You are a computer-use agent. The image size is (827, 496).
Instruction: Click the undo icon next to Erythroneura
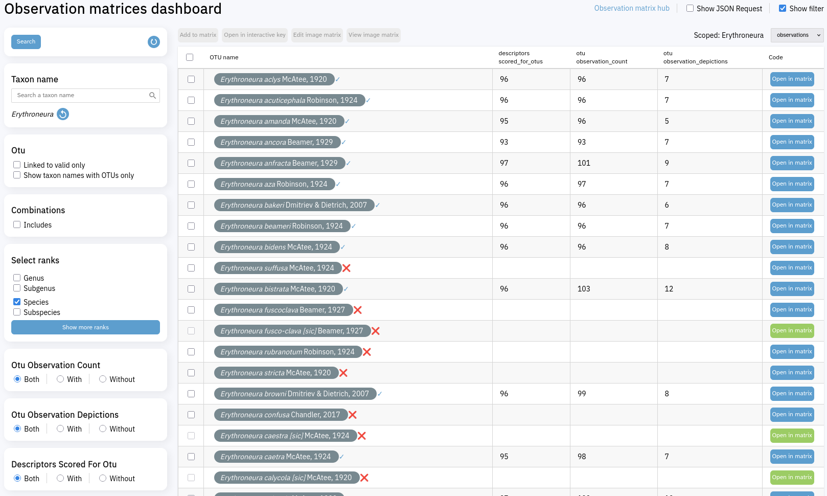click(x=63, y=114)
